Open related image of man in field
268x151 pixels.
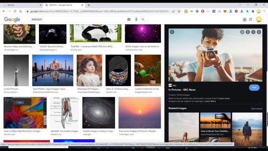[x=247, y=127]
